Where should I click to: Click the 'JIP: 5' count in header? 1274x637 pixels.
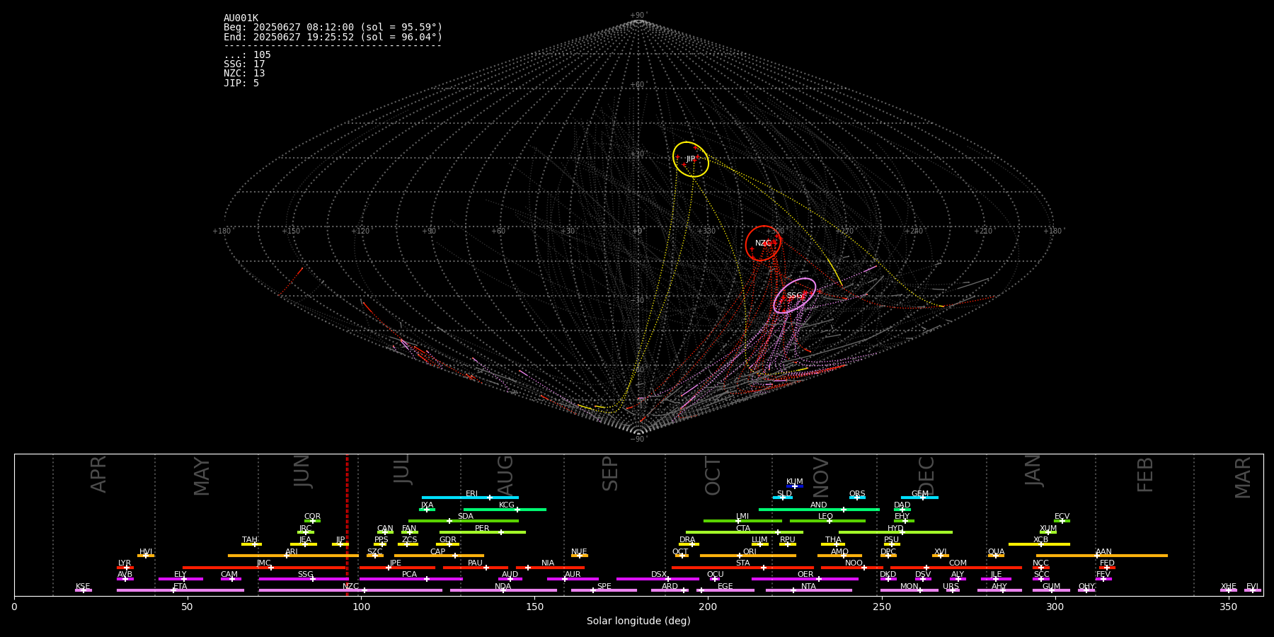pyautogui.click(x=241, y=84)
